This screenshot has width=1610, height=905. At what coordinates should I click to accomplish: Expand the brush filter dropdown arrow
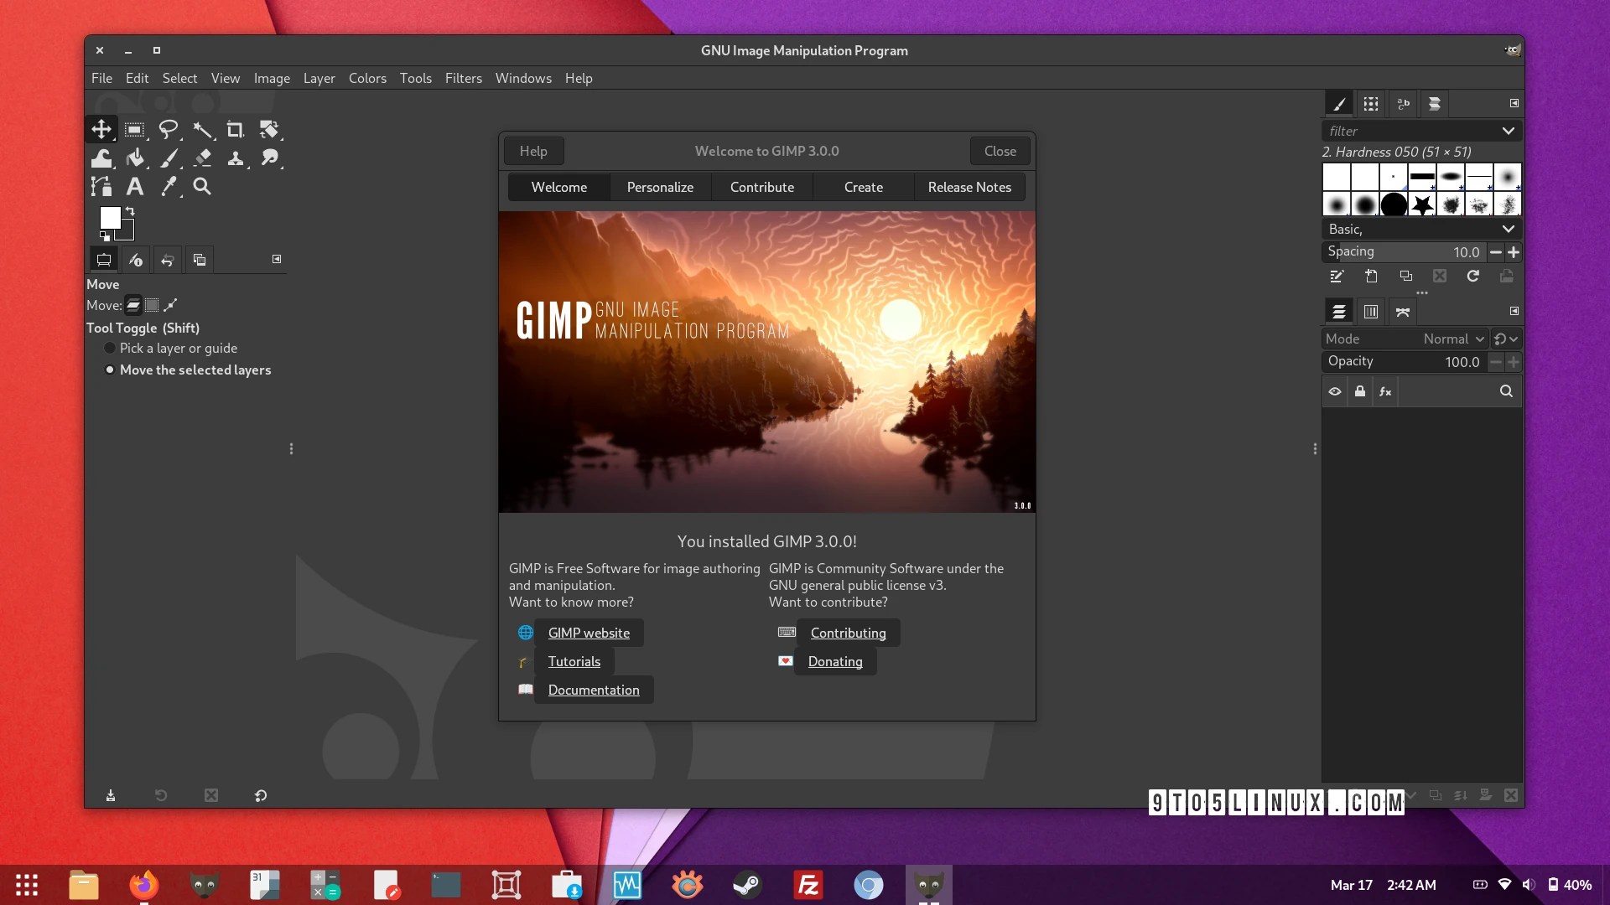pyautogui.click(x=1508, y=131)
